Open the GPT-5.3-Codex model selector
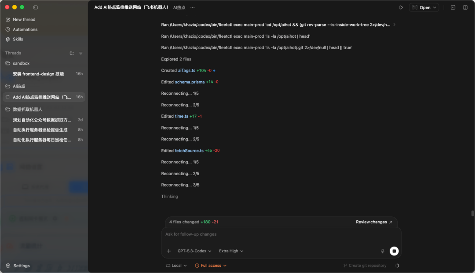Viewport: 475px width, 273px height. tap(194, 251)
